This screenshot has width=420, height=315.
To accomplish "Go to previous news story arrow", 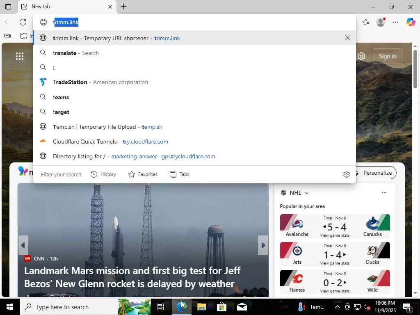I will (x=23, y=245).
